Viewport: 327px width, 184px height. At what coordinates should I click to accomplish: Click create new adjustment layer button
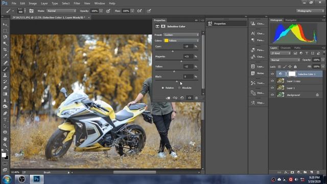point(298,172)
